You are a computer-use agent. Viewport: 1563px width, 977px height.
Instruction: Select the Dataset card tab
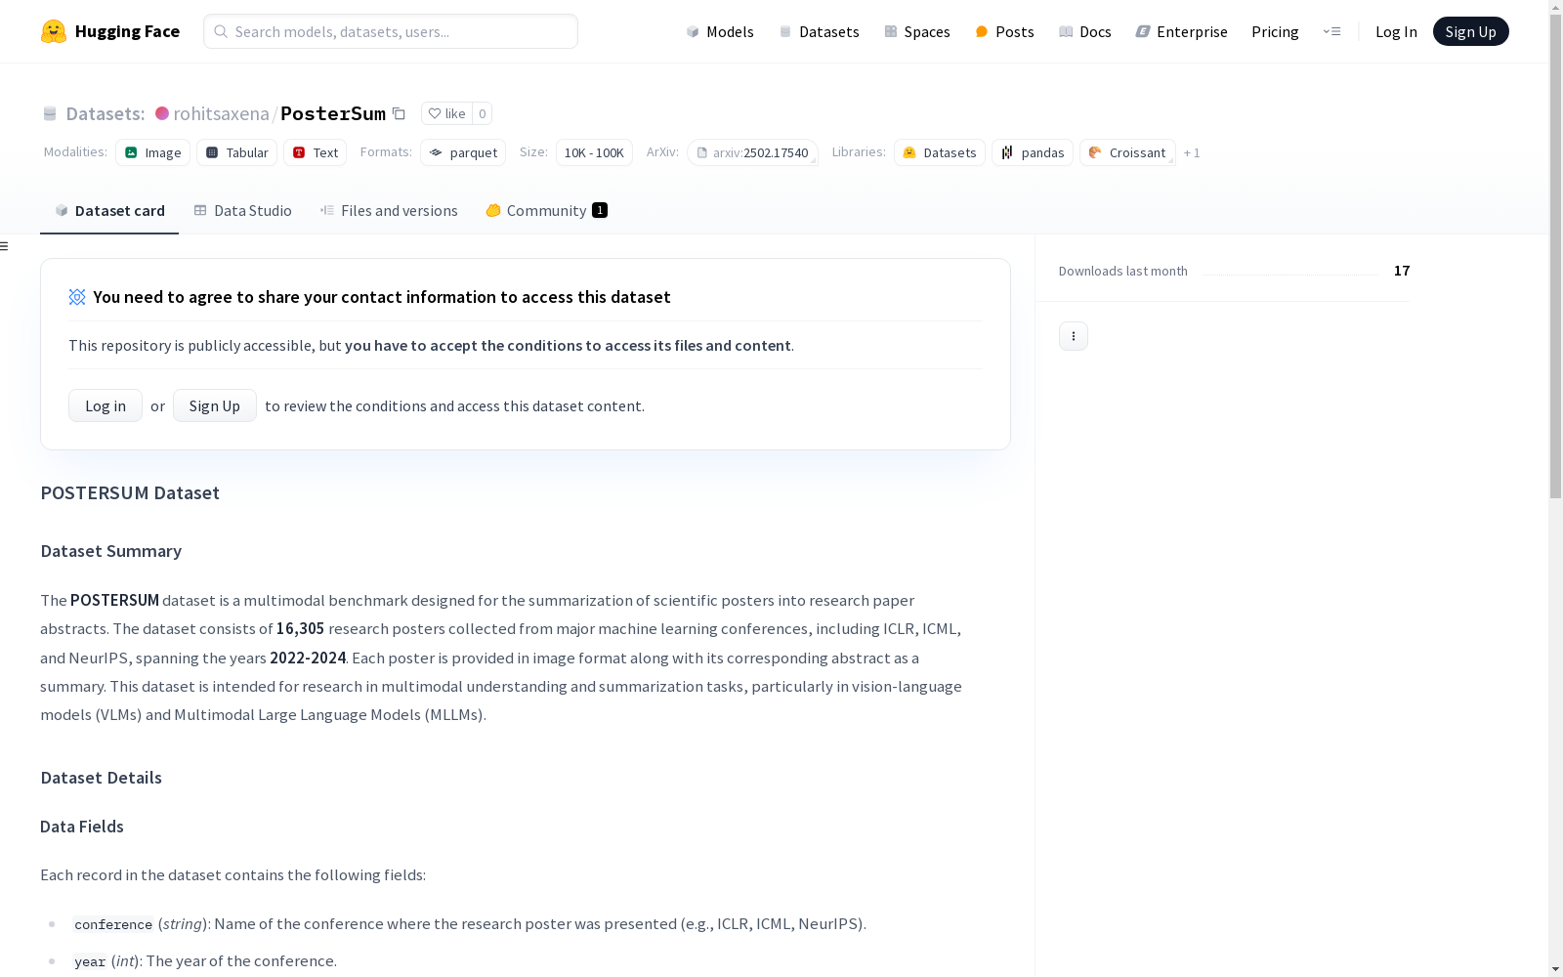pyautogui.click(x=109, y=210)
